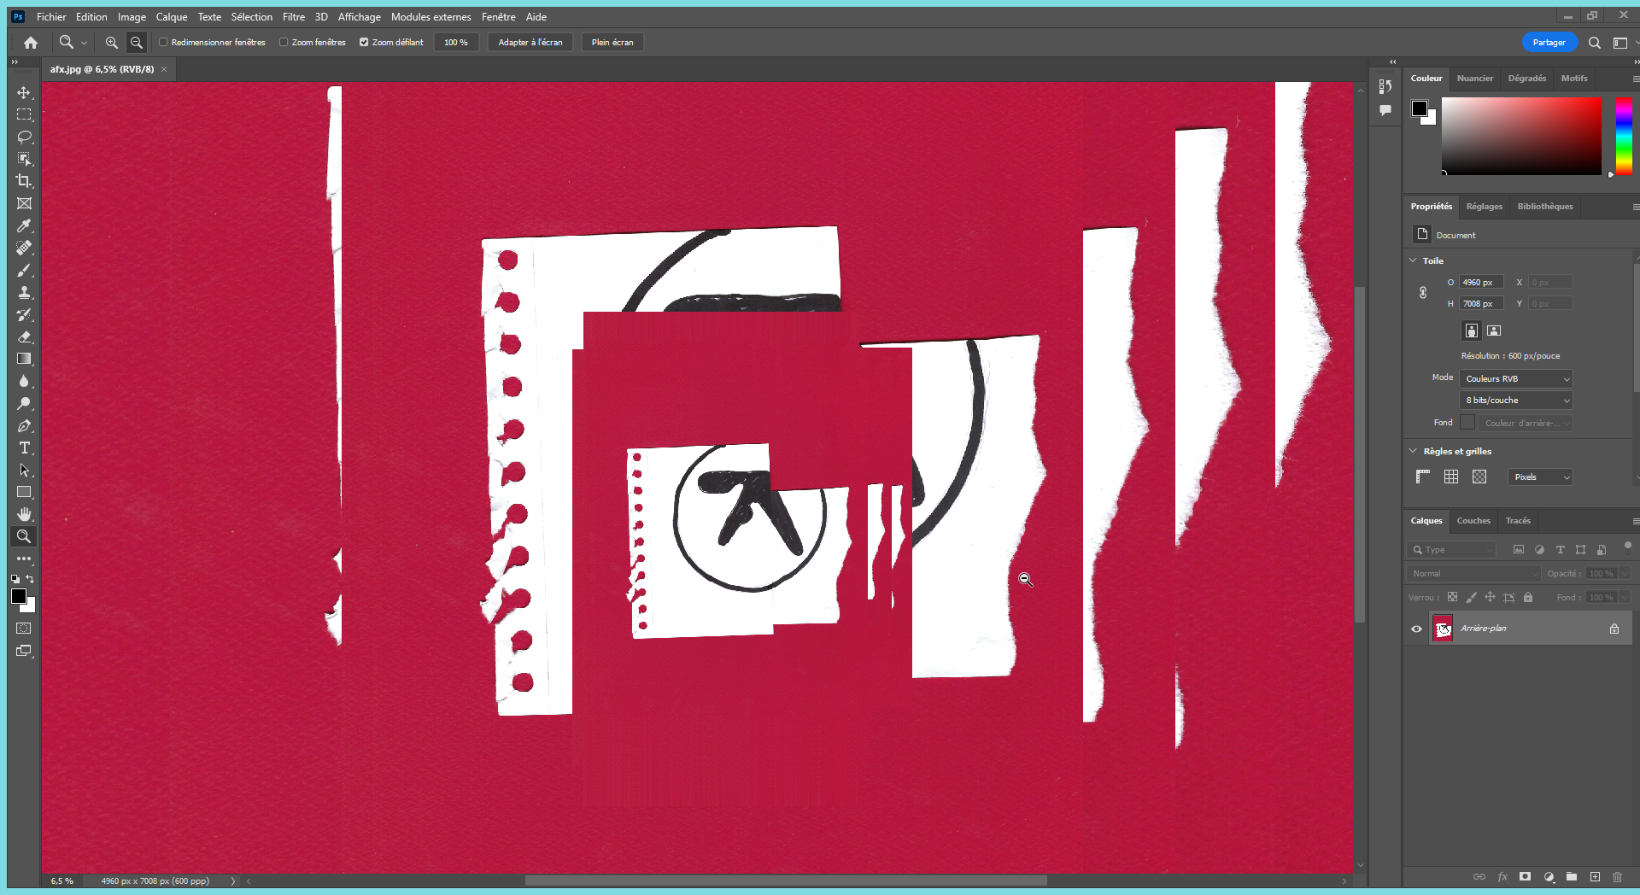Select the Path Selection tool
Image resolution: width=1640 pixels, height=895 pixels.
(24, 470)
